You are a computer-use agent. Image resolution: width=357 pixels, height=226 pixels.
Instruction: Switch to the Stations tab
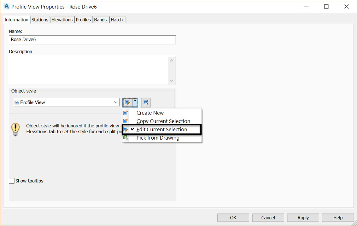[40, 20]
